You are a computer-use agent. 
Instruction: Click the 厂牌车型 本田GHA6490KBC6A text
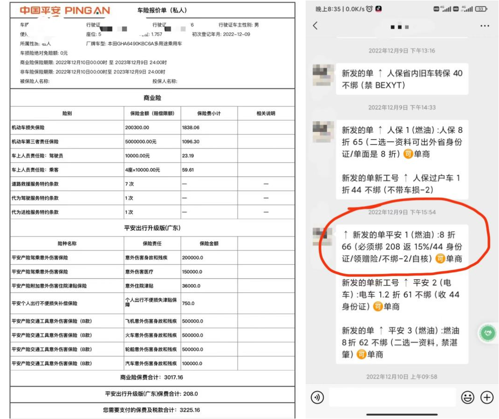click(134, 44)
